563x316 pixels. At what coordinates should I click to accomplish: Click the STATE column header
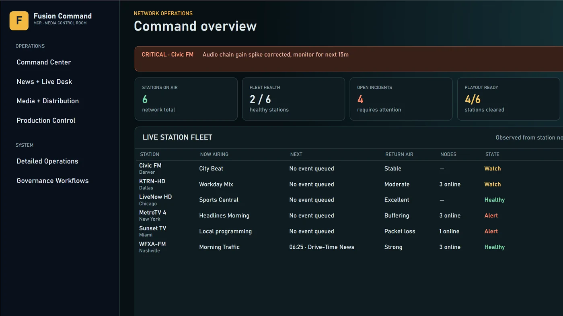coord(492,154)
